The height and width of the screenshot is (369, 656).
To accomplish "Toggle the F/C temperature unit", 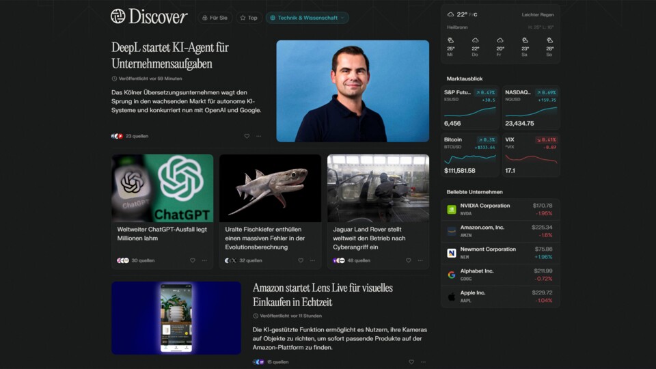I will click(x=473, y=14).
